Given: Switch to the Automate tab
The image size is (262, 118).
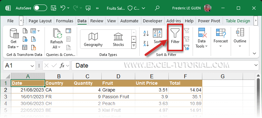Looking at the screenshot, I should (x=129, y=21).
